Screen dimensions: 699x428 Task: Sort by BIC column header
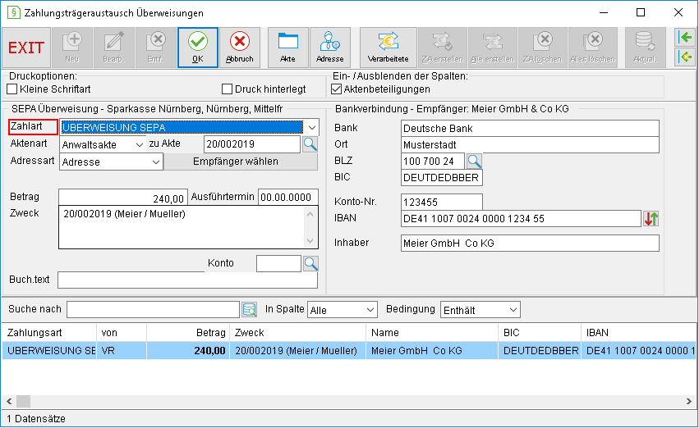(540, 333)
